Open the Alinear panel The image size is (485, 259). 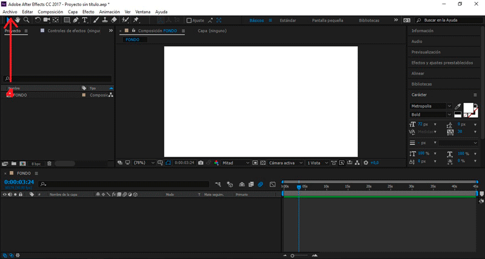tap(418, 73)
